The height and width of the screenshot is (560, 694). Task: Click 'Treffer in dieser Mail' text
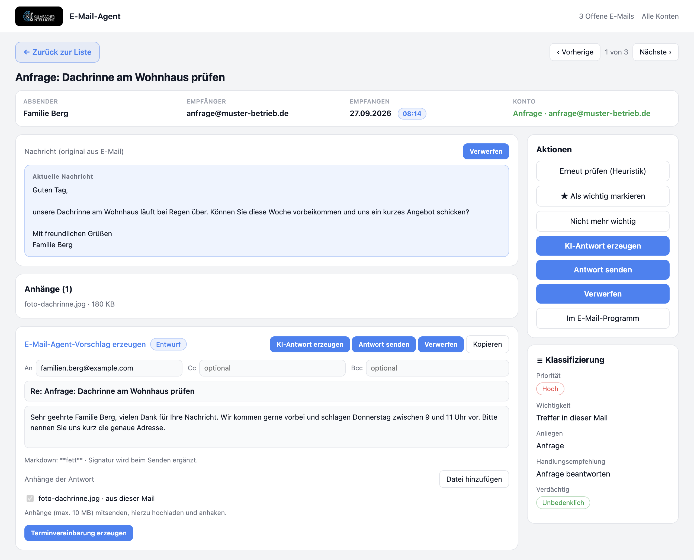click(572, 418)
